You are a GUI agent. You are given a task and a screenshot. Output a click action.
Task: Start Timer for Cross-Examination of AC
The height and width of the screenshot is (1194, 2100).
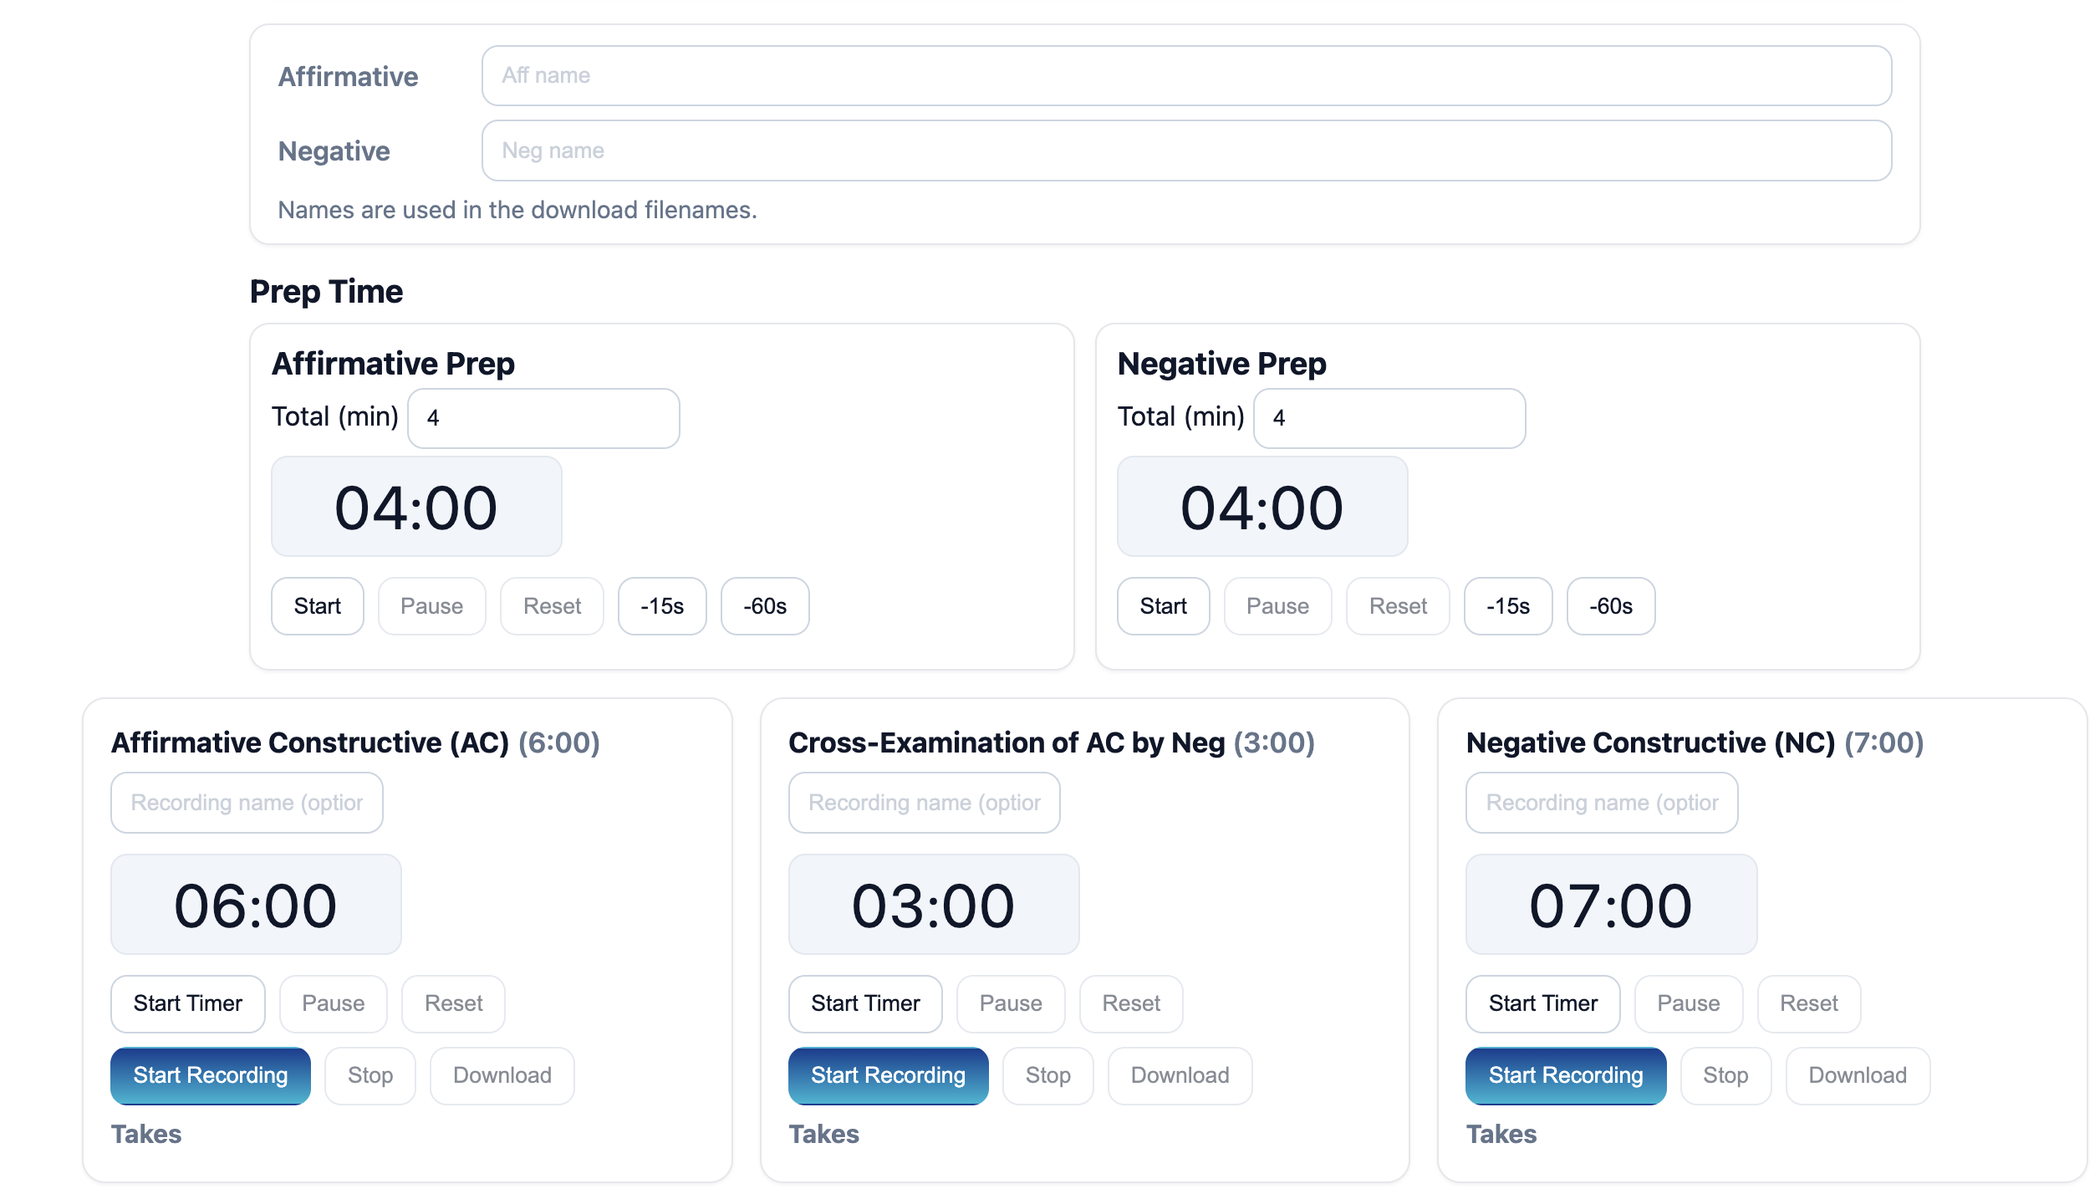coord(864,1003)
